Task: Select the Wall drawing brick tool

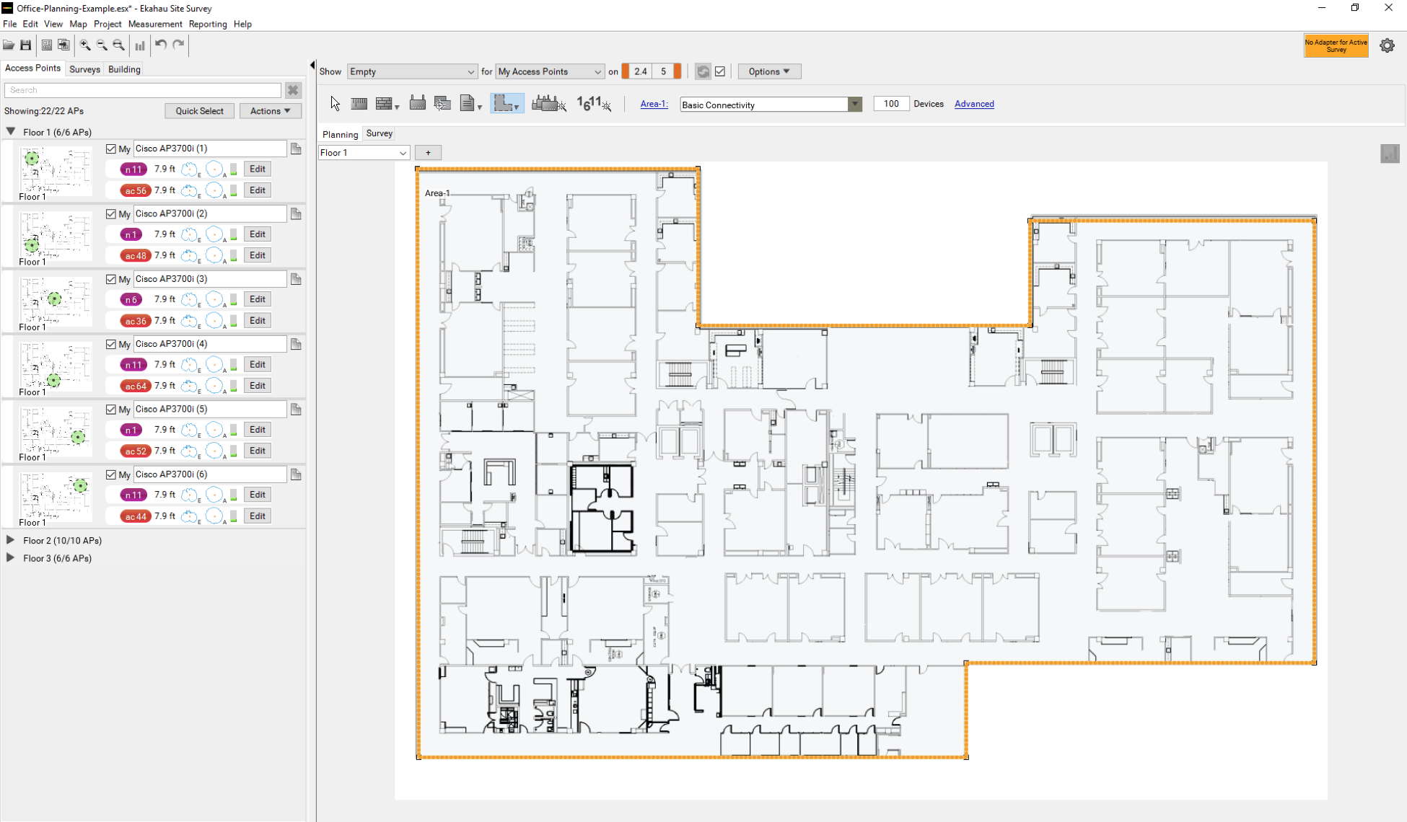Action: [x=387, y=104]
